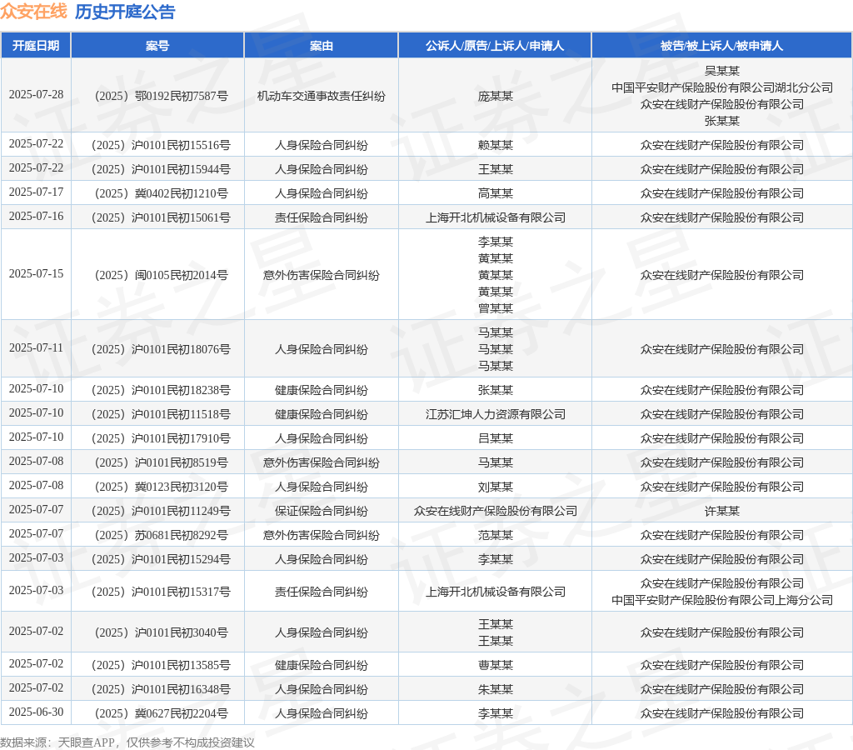Click '责任保险合同纠纷' in the 15061号 row

[x=321, y=217]
